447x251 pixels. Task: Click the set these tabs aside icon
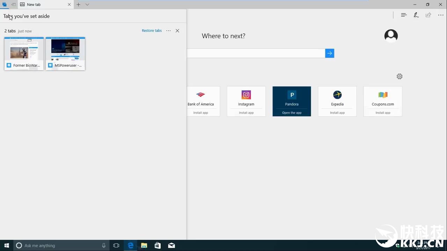coord(14,5)
